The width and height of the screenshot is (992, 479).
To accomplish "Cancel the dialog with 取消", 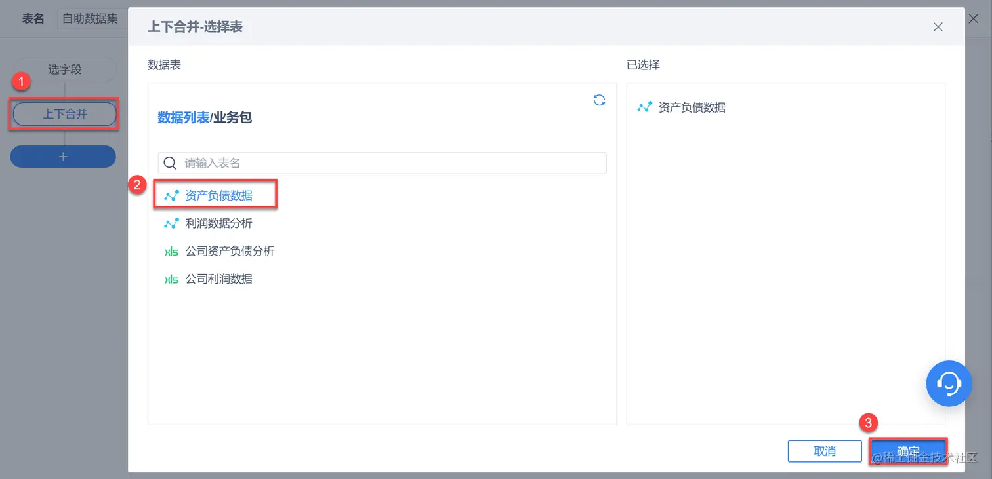I will tap(825, 451).
